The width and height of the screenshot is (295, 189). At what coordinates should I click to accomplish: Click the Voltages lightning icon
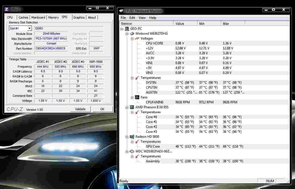(x=137, y=38)
